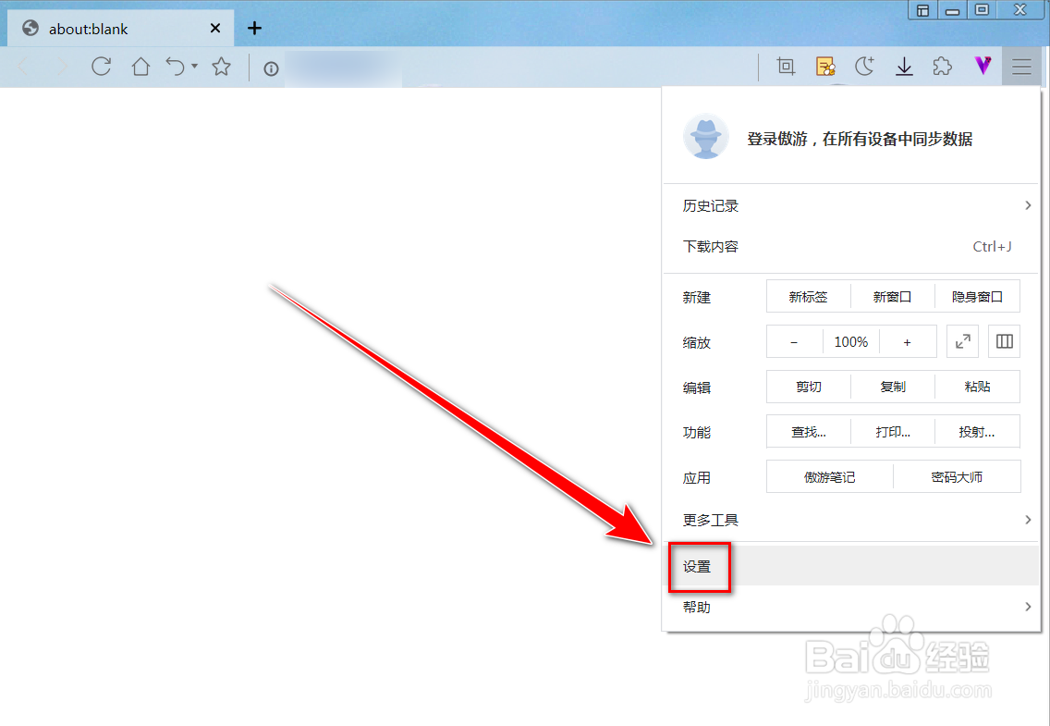
Task: Select 设置 from the menu
Action: point(699,567)
